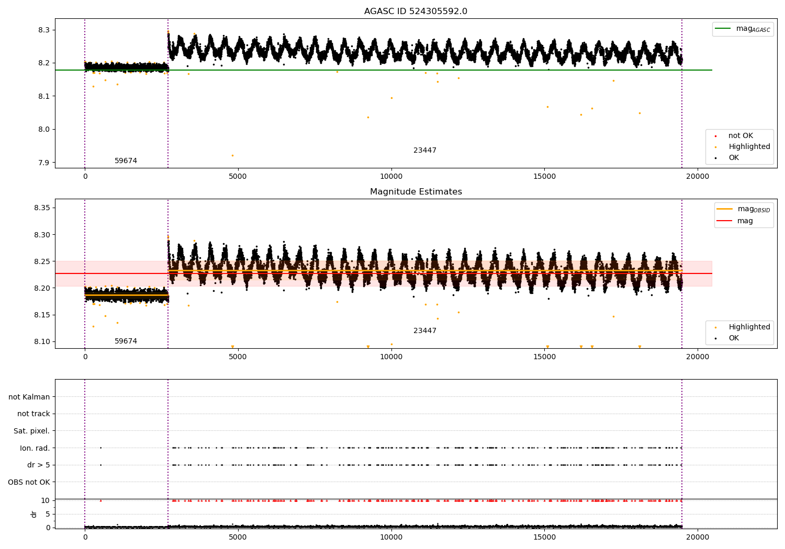785x549 pixels.
Task: Click the 'not Kalman' axis label
Action: [x=29, y=397]
